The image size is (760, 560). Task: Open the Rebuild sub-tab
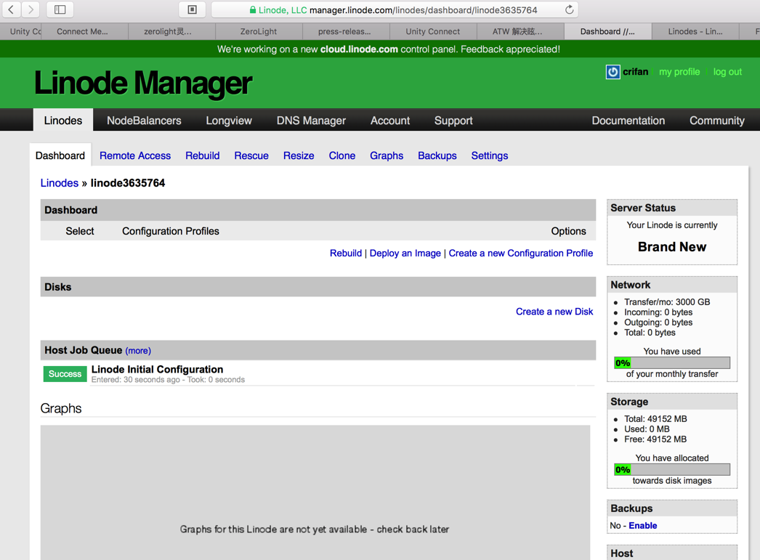tap(203, 155)
